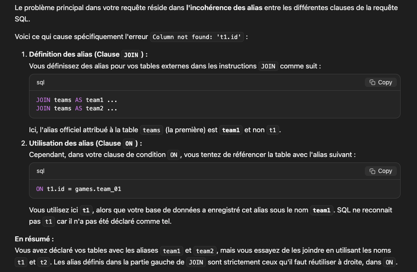This screenshot has width=417, height=272.
Task: Click the JOIN inline code chip in item 1
Action: pyautogui.click(x=131, y=55)
